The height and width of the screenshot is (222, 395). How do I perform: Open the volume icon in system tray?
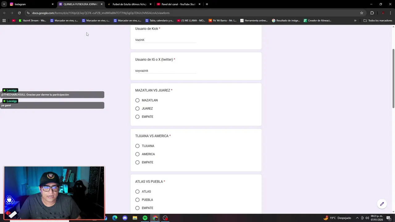click(x=367, y=218)
